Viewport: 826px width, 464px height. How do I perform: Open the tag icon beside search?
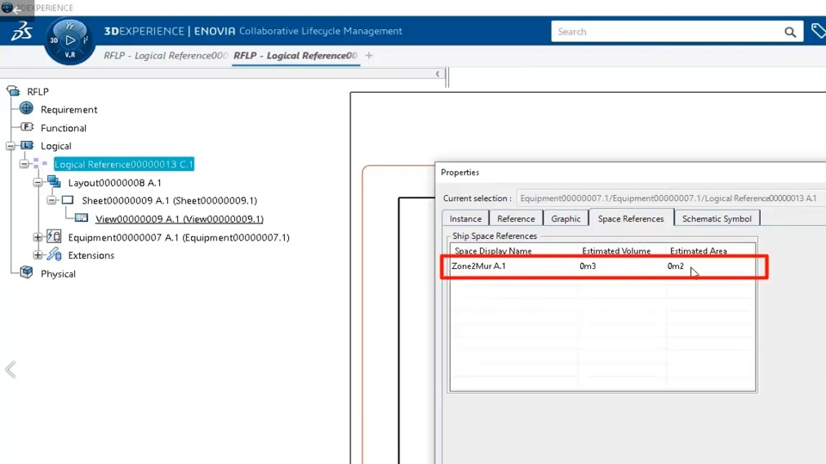tap(818, 31)
